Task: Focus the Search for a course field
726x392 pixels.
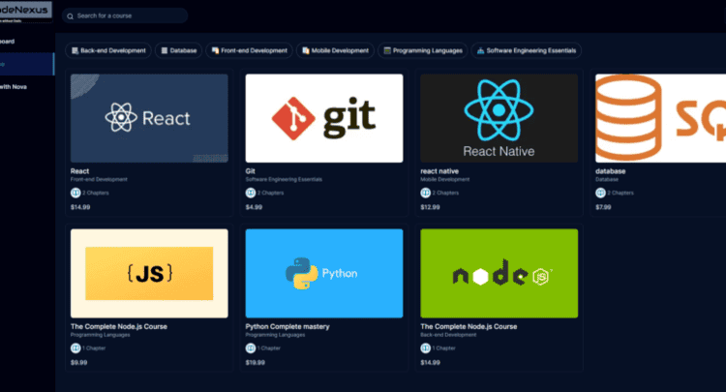Action: tap(125, 15)
